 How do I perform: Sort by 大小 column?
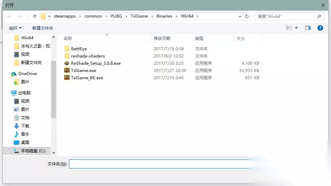tap(240, 38)
